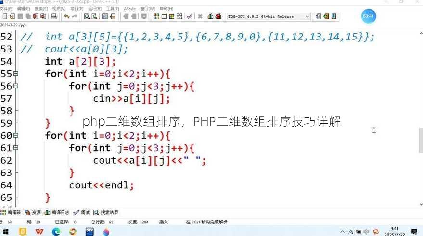This screenshot has width=423, height=236.
Task: Open the 运行[R] menu
Action: (95, 9)
